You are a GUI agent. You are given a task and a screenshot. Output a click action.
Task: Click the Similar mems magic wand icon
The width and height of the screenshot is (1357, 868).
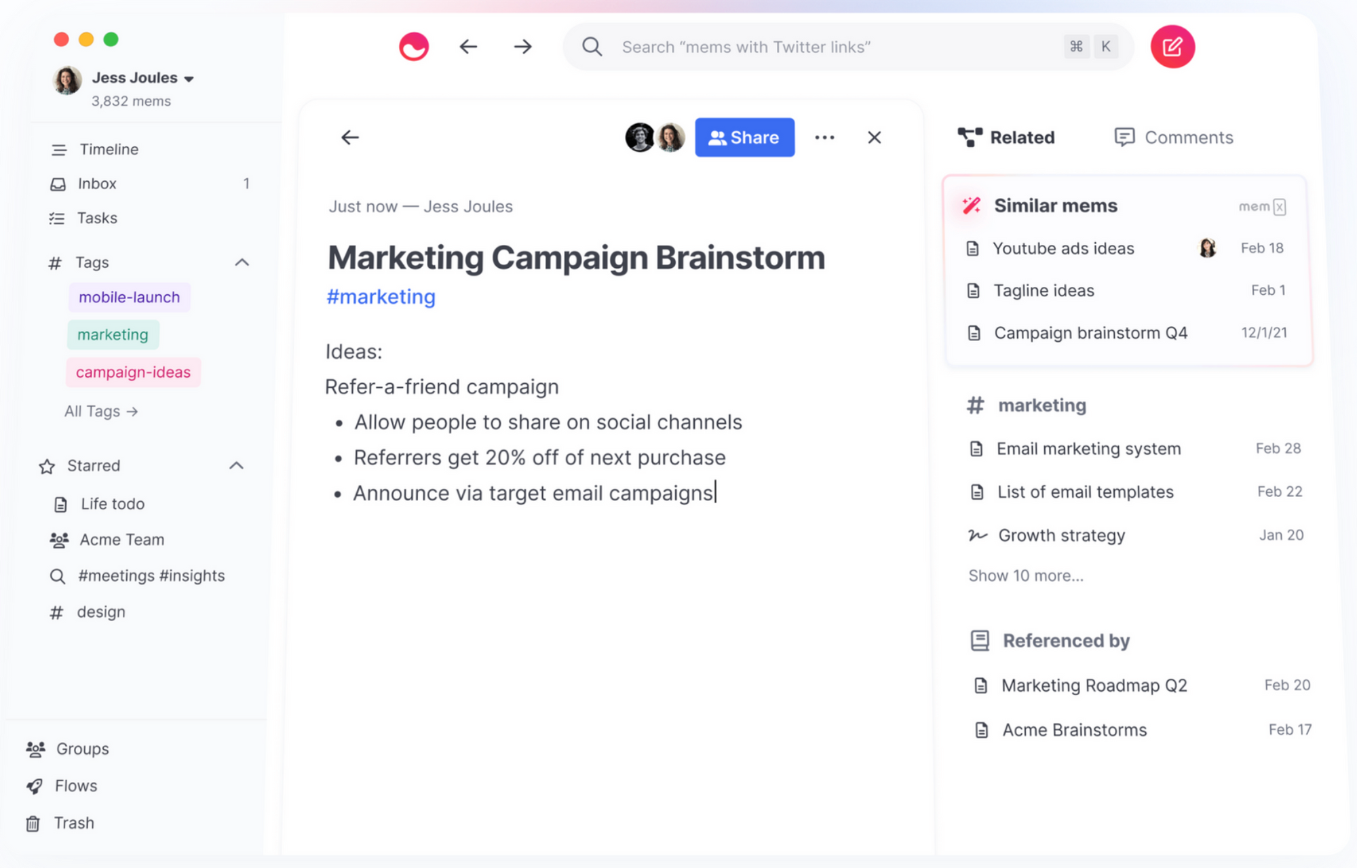971,205
